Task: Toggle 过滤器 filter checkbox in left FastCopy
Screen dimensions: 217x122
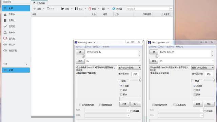Action: (x=131, y=111)
